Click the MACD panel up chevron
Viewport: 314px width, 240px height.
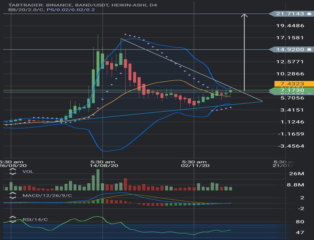13,194
